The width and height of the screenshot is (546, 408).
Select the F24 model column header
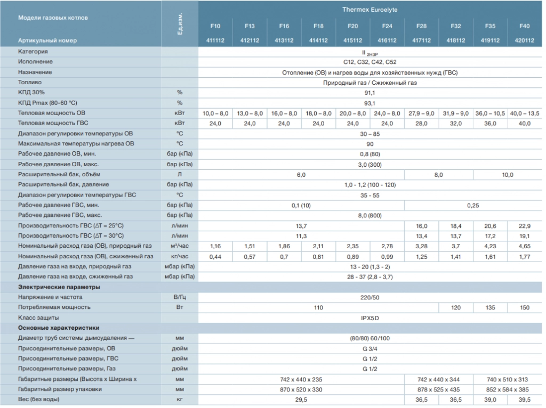click(388, 26)
